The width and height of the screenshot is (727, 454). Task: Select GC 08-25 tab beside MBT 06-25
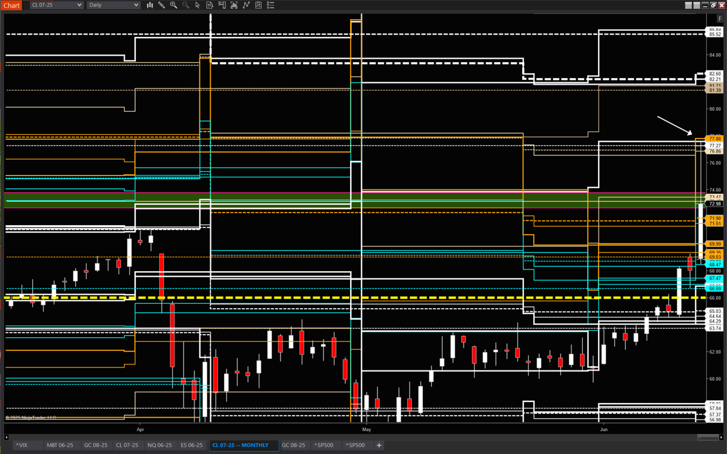(95, 446)
